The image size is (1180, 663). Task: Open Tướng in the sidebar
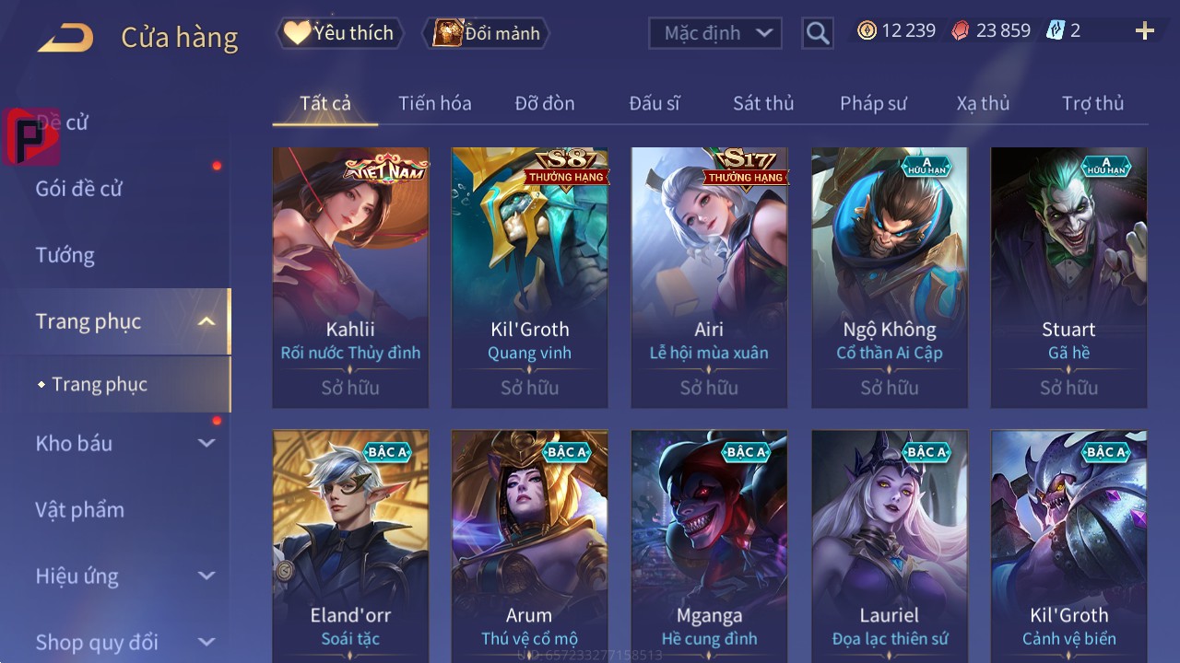(x=65, y=255)
